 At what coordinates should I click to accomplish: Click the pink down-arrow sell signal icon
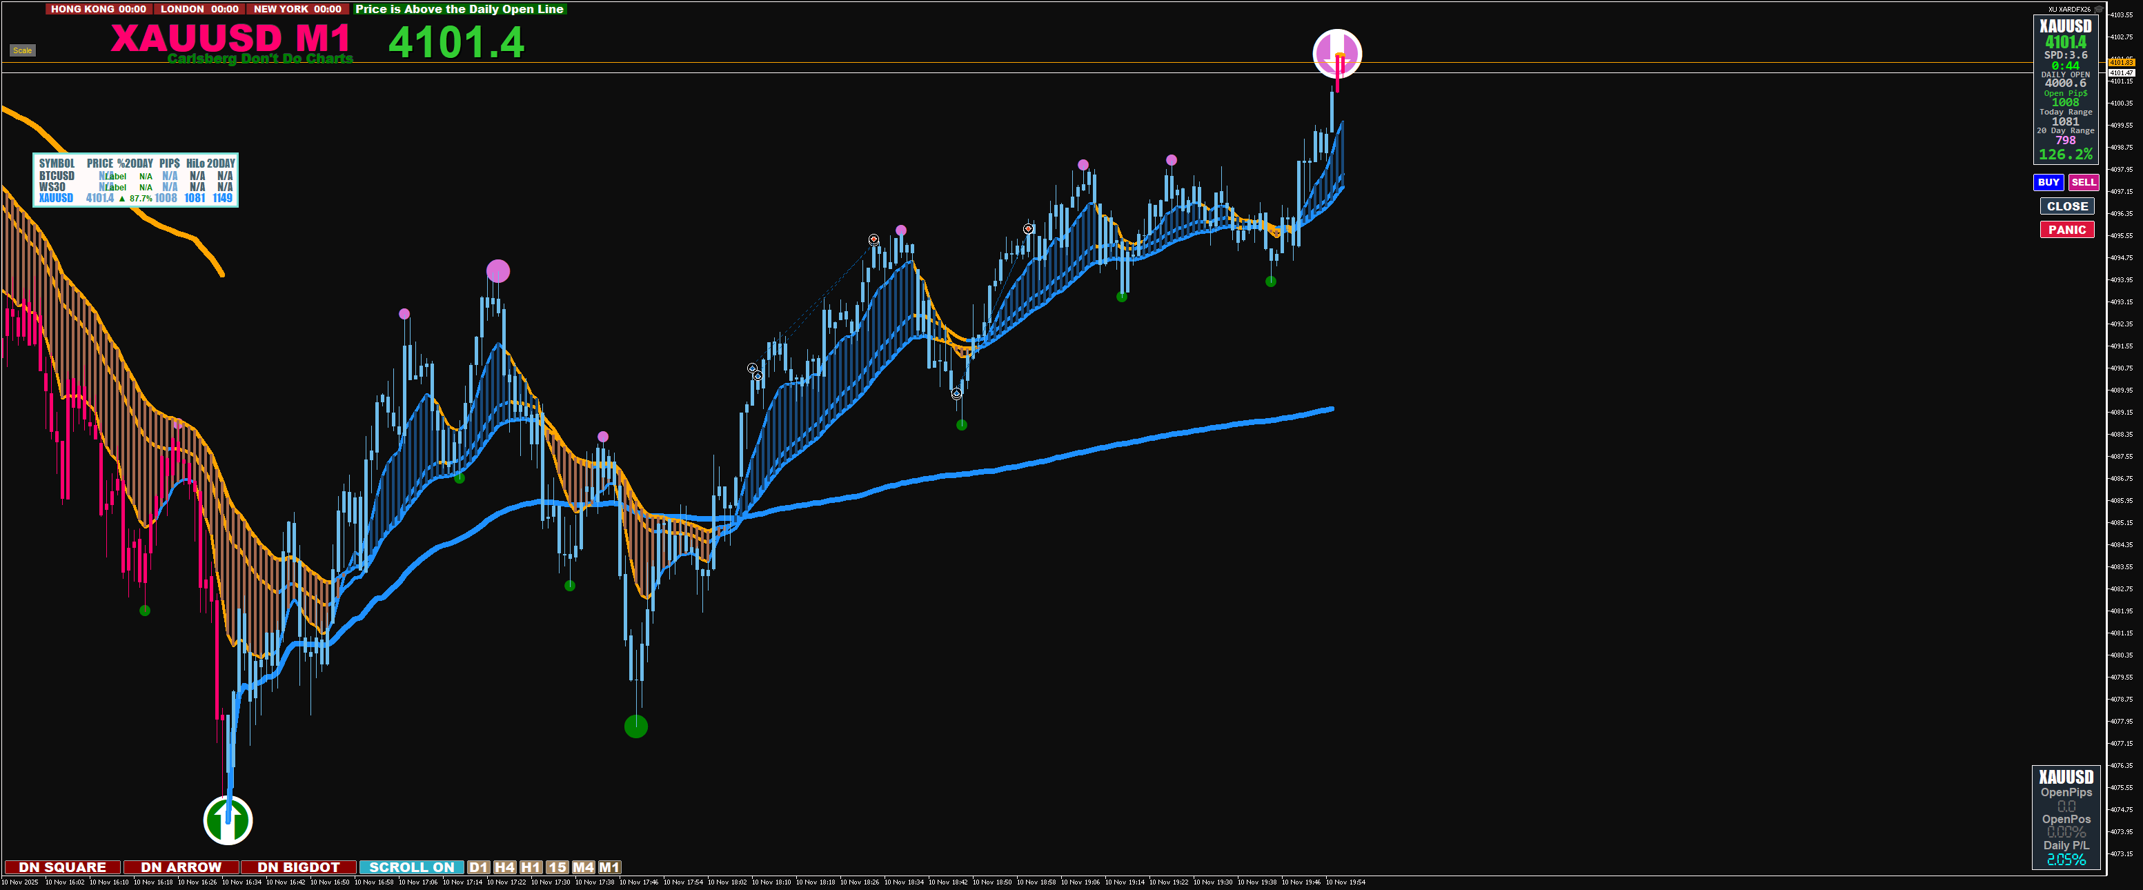pos(1337,53)
